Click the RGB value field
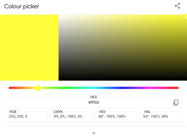 (26, 116)
